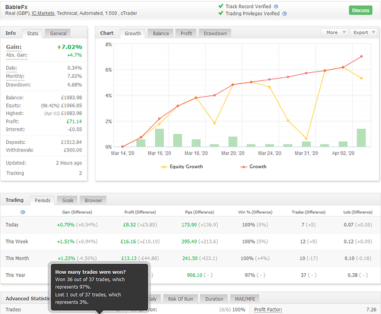
Task: Open the Export dropdown menu
Action: coord(363,32)
